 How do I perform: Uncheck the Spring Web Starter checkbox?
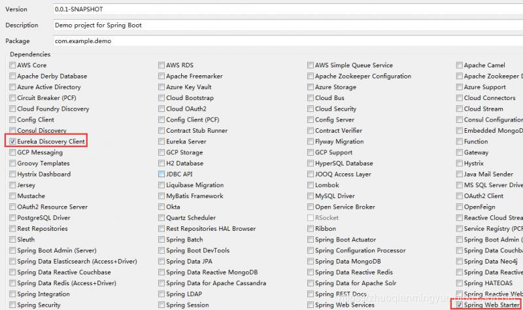(x=460, y=305)
